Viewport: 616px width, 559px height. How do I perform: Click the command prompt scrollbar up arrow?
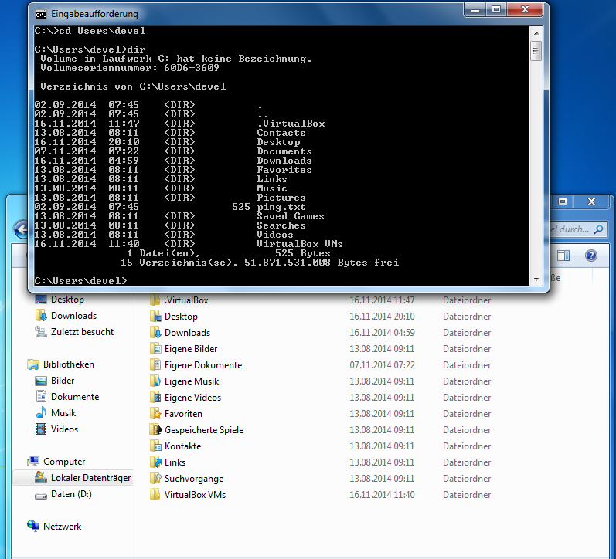click(x=536, y=32)
